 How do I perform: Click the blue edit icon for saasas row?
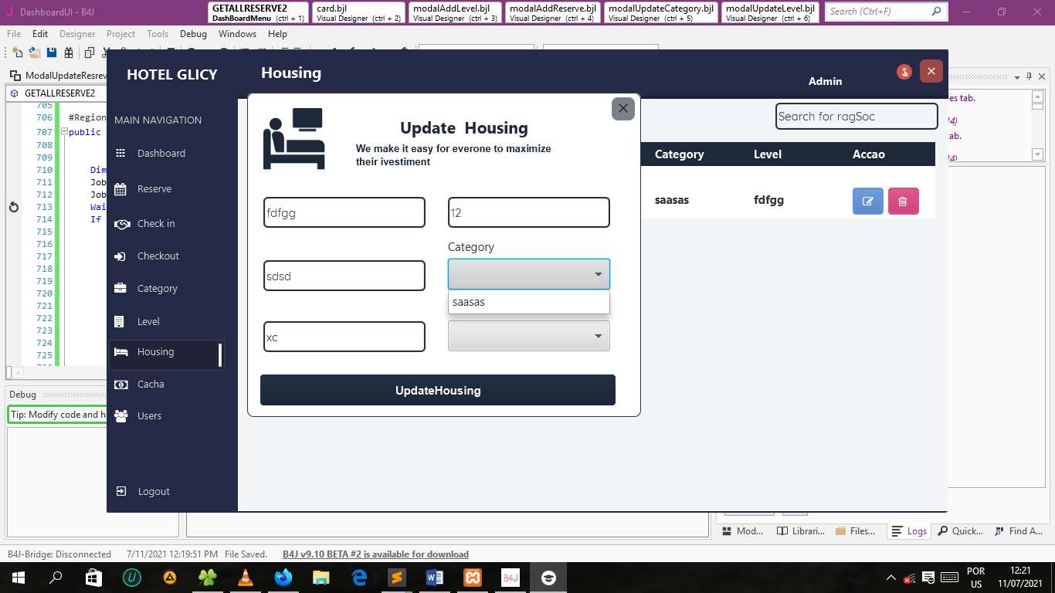point(868,201)
